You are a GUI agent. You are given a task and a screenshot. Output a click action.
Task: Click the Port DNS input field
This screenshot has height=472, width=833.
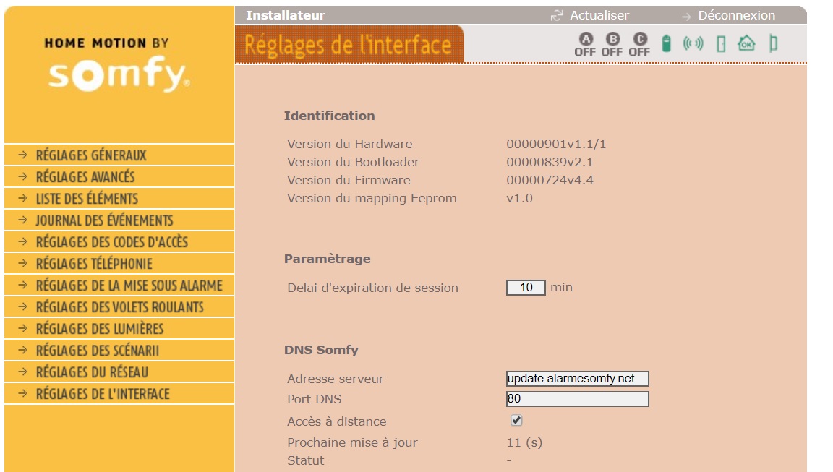coord(578,399)
